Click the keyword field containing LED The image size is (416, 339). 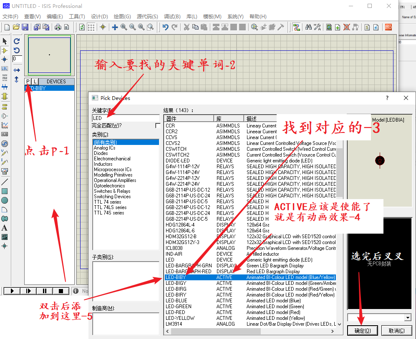pyautogui.click(x=126, y=118)
